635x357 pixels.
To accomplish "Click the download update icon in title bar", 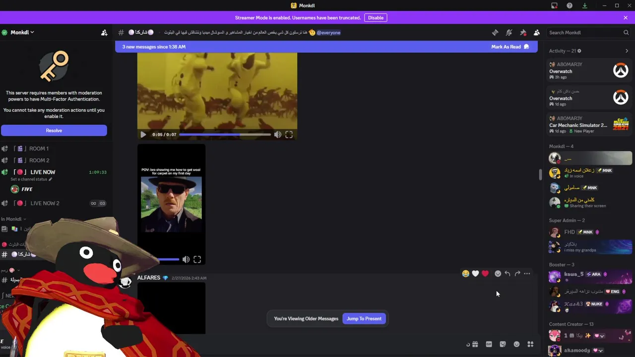I will point(585,5).
